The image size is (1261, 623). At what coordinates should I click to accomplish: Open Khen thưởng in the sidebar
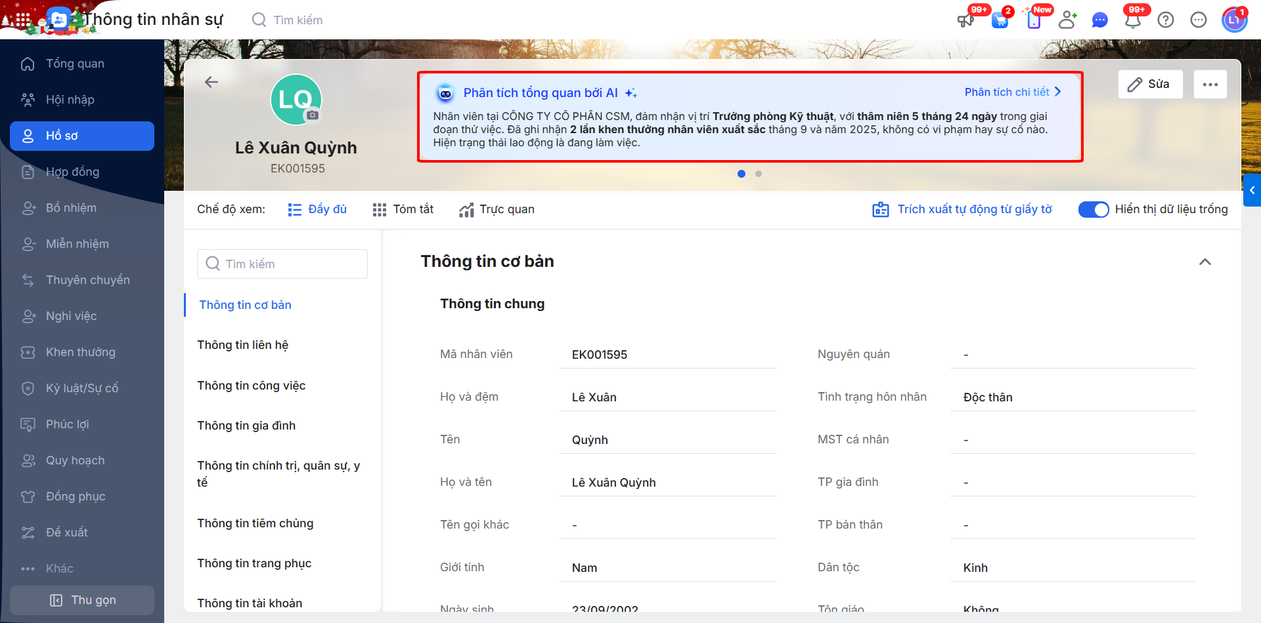[82, 352]
